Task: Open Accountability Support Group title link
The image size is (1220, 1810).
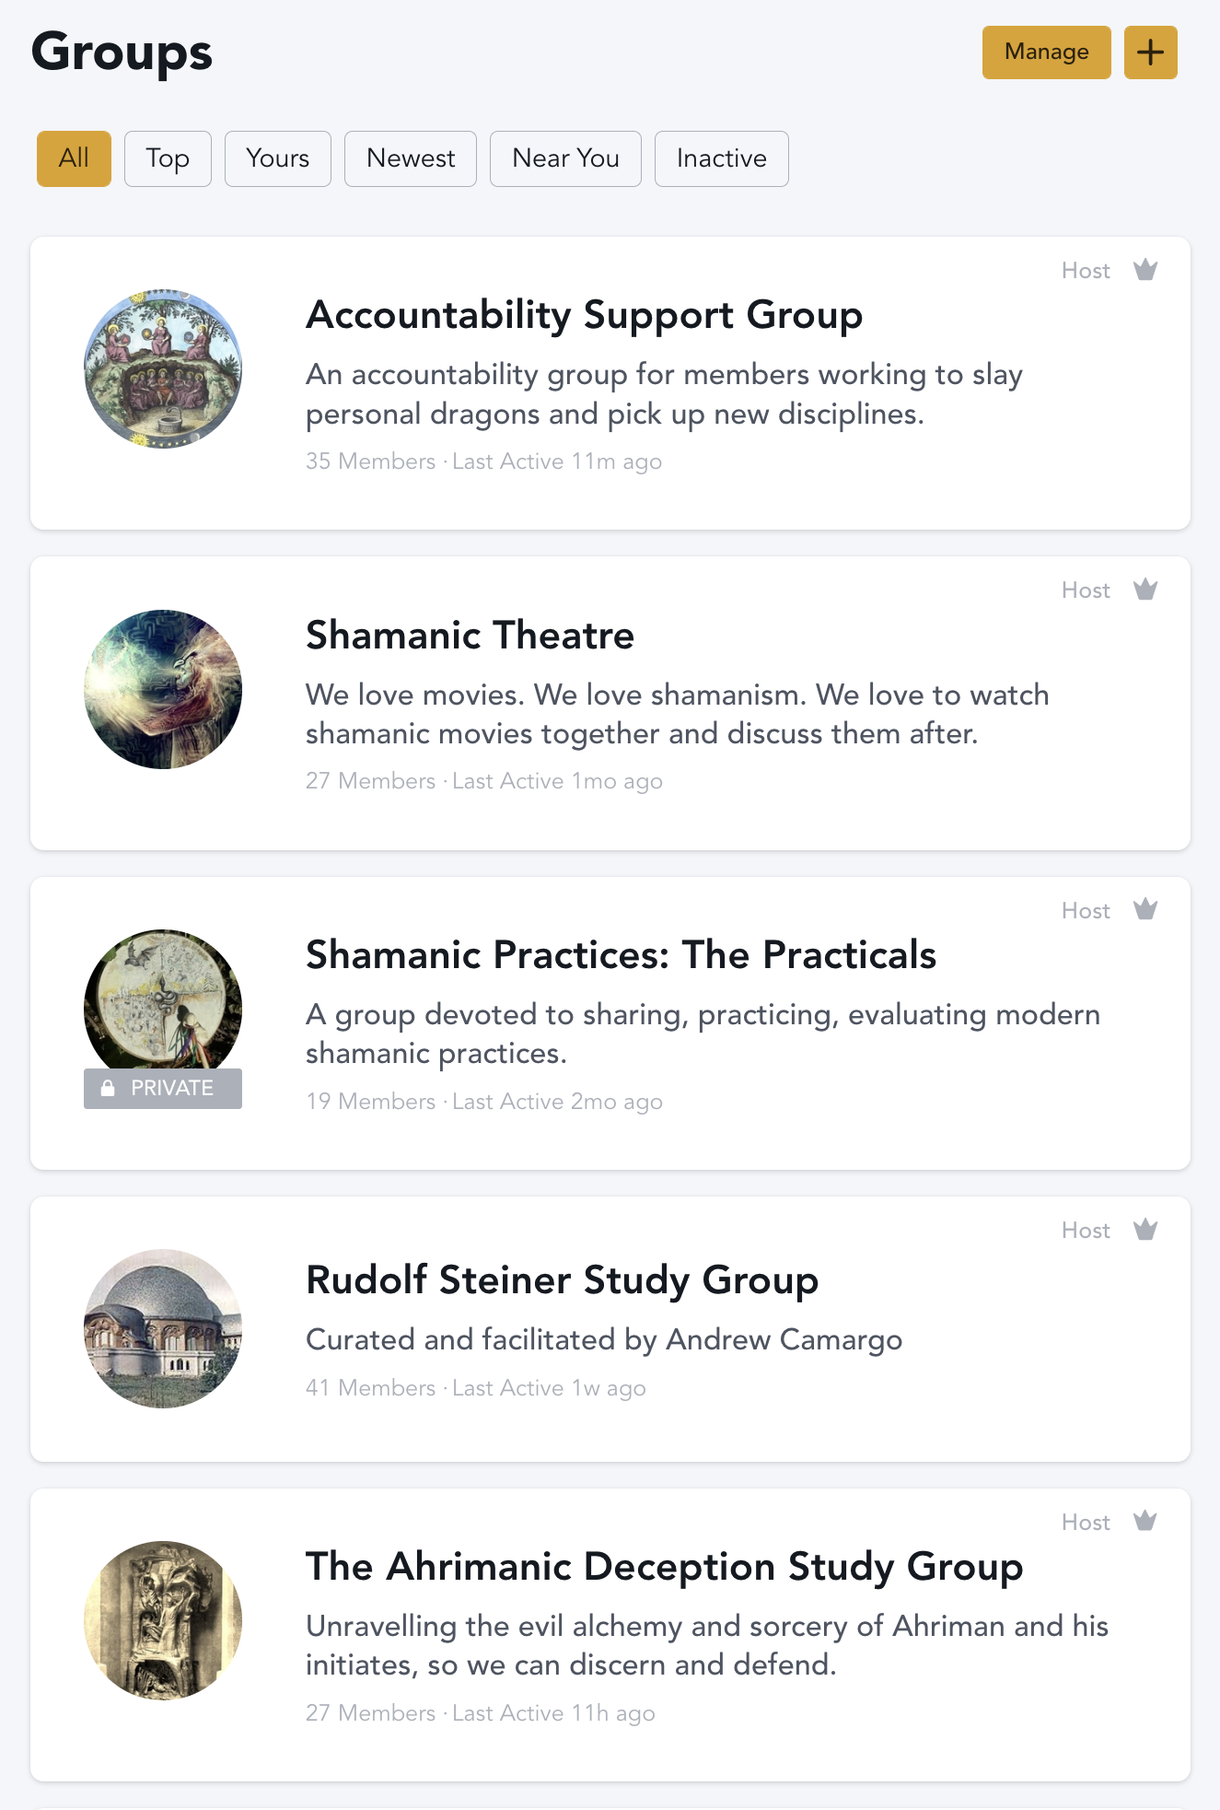Action: (584, 315)
